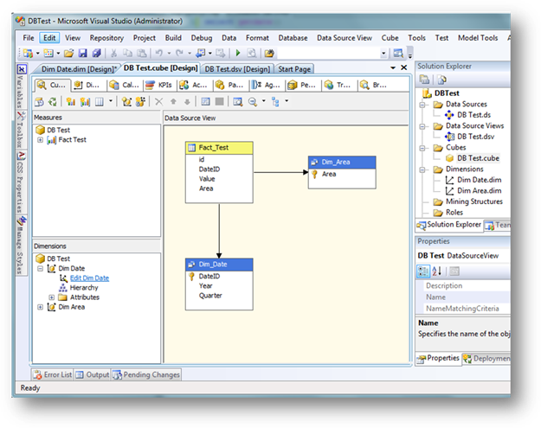Click the Delete X icon in cube toolbar
The image size is (541, 428).
158,102
